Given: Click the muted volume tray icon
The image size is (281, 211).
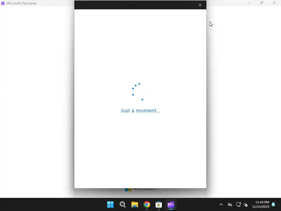Looking at the screenshot, I should (x=246, y=204).
